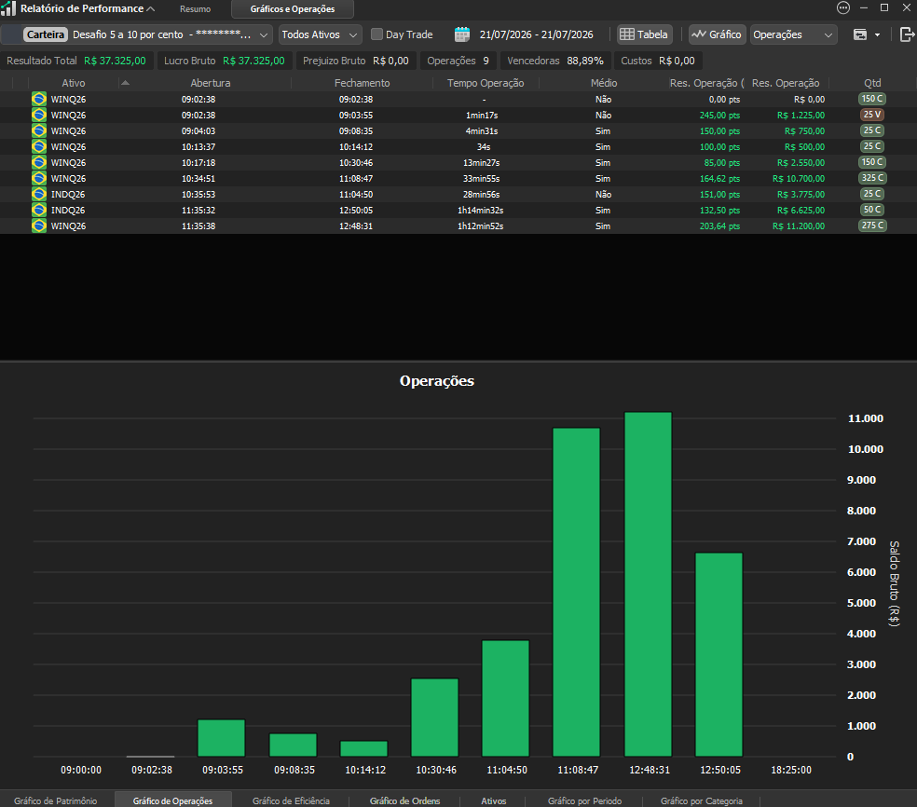Image resolution: width=917 pixels, height=807 pixels.
Task: Click the export icon at top right
Action: point(907,34)
